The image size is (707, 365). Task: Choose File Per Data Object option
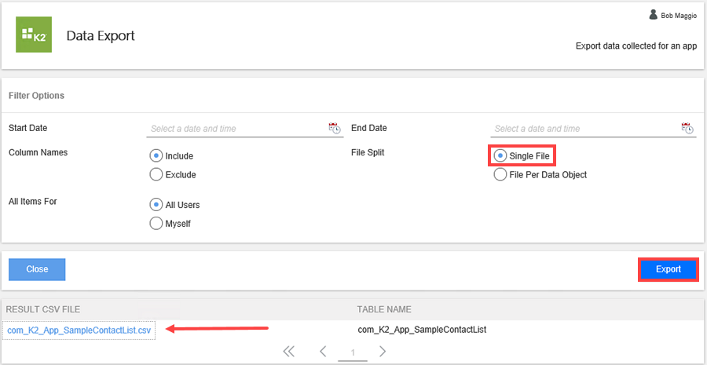click(x=500, y=174)
